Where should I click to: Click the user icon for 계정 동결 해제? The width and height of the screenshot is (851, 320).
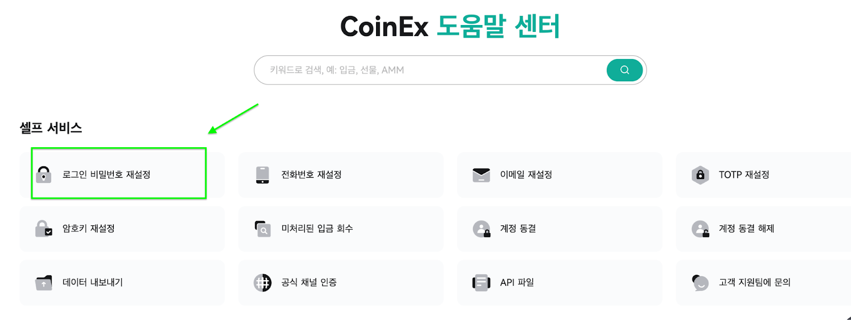pyautogui.click(x=700, y=229)
